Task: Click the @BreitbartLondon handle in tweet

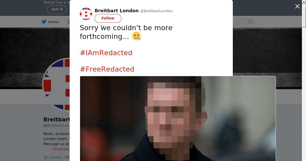Action: tap(157, 11)
